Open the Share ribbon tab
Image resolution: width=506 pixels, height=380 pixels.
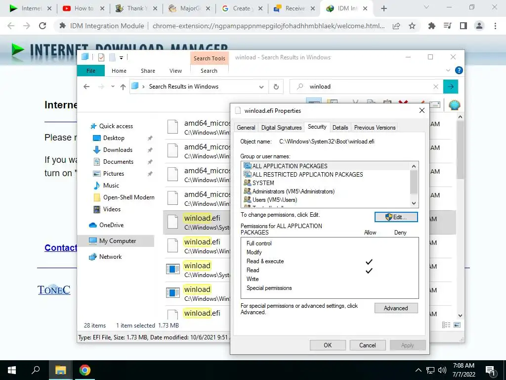pyautogui.click(x=148, y=71)
